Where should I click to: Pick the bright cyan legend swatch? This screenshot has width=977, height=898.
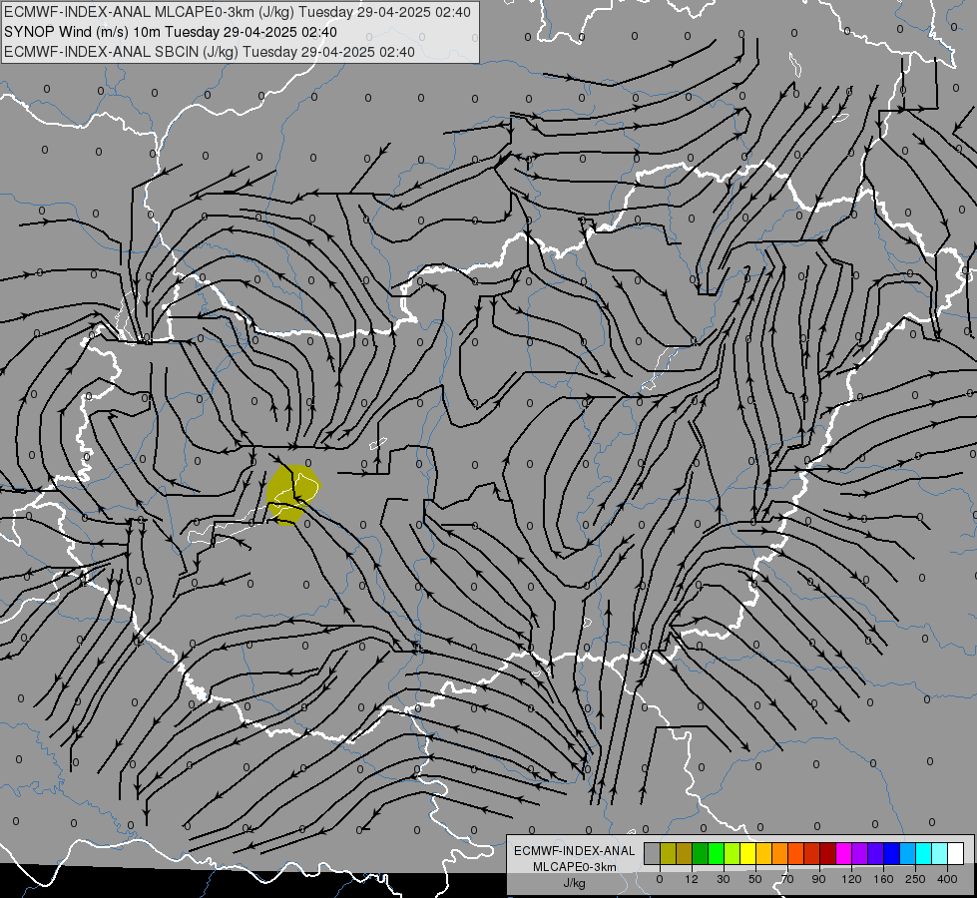[x=923, y=853]
